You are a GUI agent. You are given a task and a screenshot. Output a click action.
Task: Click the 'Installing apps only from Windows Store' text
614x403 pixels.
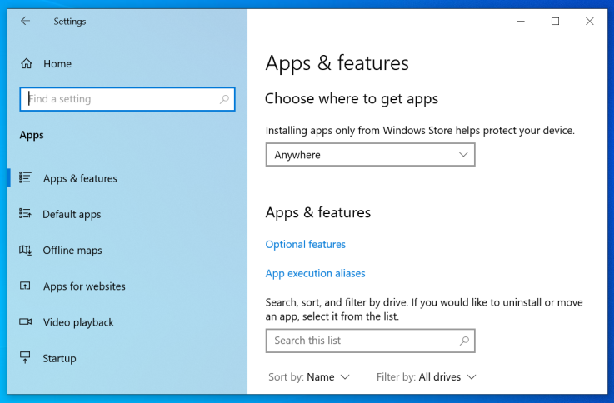coord(420,130)
